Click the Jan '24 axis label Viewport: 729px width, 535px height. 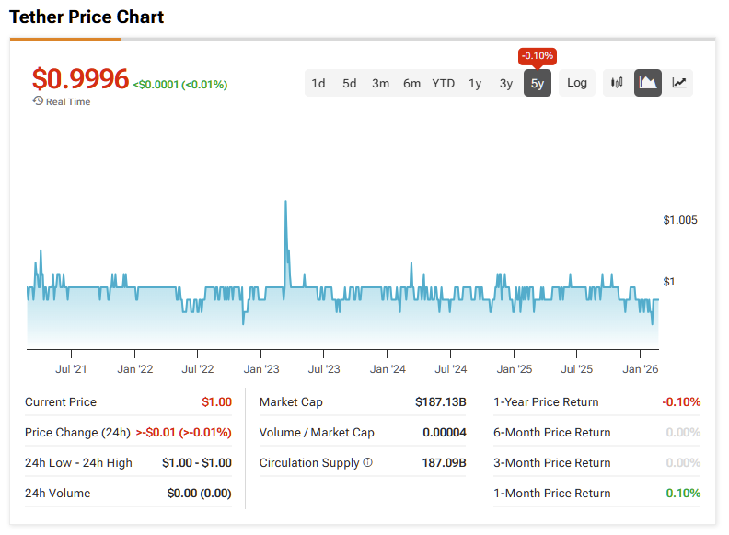click(388, 369)
